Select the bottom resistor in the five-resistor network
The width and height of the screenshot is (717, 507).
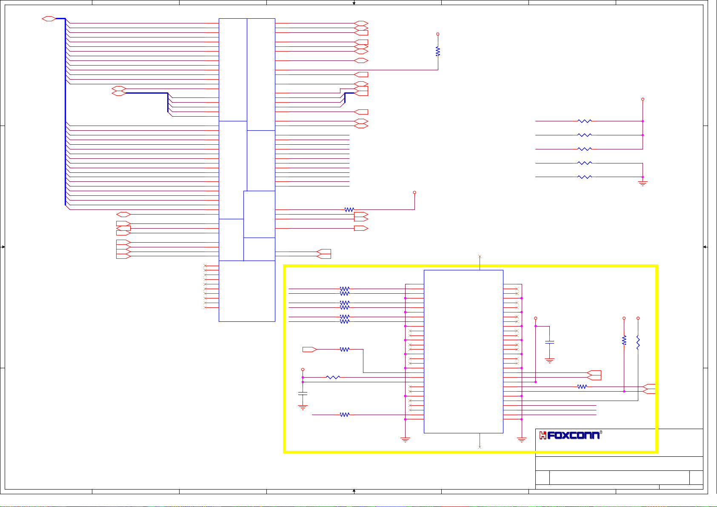(x=585, y=177)
